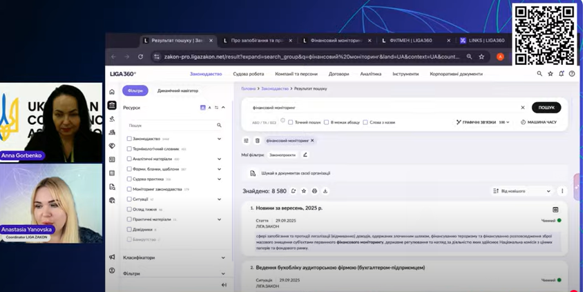
Task: Open the МАШИНА ЧАСУ feature
Action: [538, 122]
